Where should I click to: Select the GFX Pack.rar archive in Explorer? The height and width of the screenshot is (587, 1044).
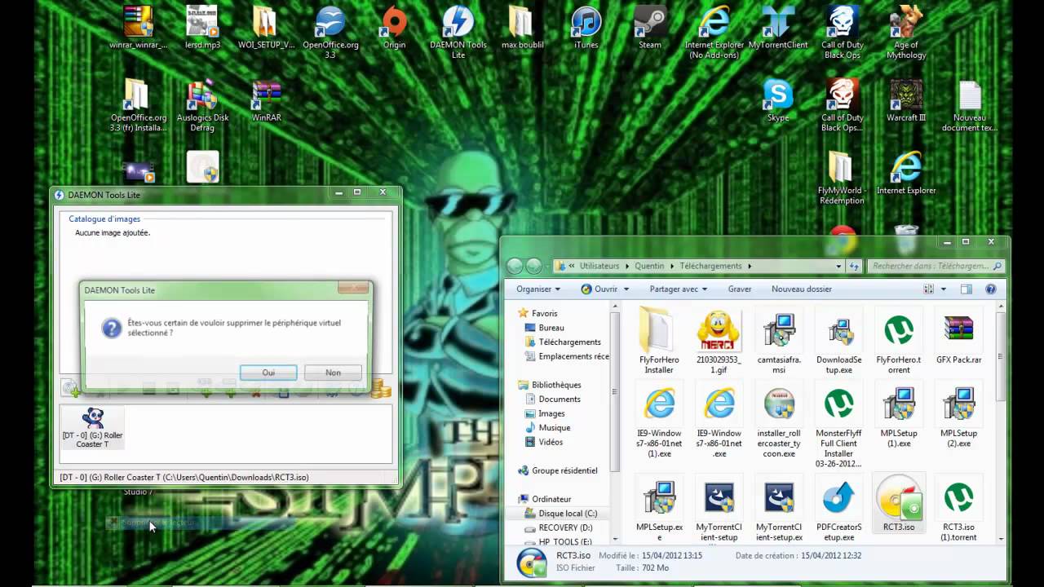(958, 336)
